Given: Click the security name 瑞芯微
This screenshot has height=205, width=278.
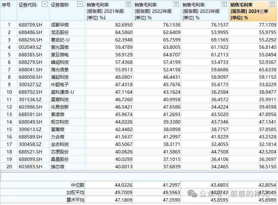Looking at the screenshot, I should [58, 167].
